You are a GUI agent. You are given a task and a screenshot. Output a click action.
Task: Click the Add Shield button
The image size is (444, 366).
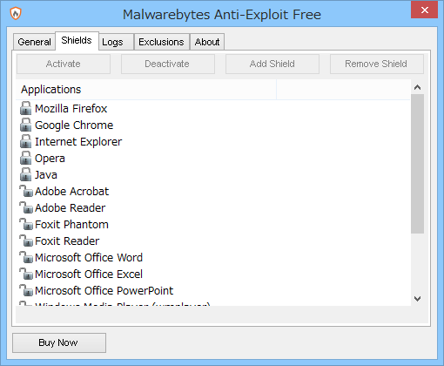pos(272,64)
